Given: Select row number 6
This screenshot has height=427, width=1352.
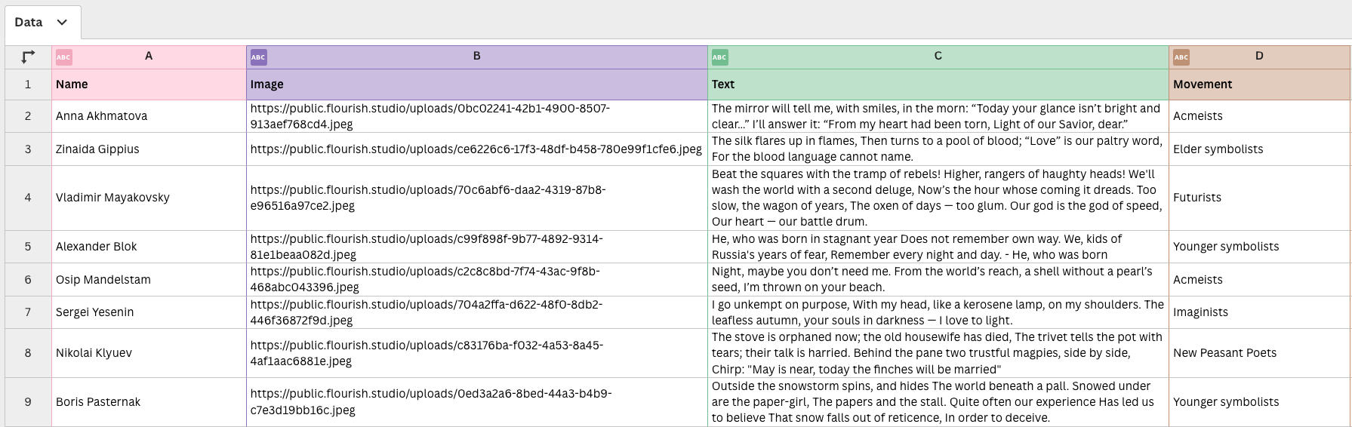Looking at the screenshot, I should coord(28,280).
